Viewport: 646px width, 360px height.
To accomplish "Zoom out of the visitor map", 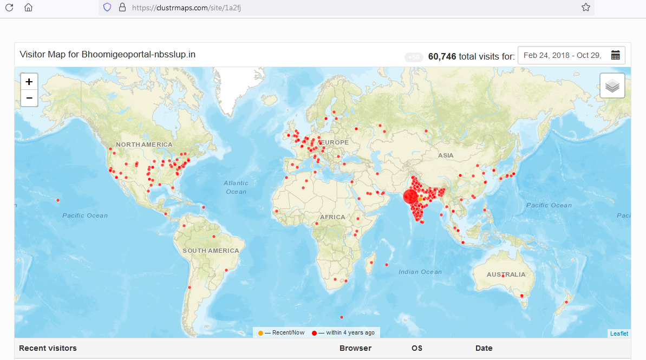I will point(29,98).
